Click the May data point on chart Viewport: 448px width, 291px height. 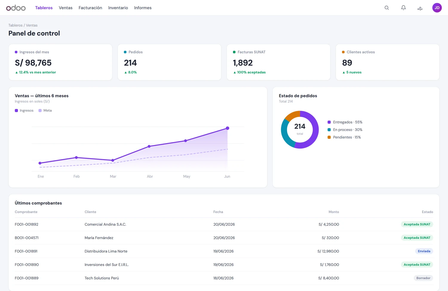185,141
